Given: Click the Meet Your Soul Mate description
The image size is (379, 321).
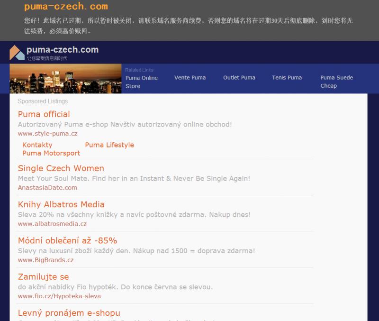Looking at the screenshot, I should tap(134, 179).
